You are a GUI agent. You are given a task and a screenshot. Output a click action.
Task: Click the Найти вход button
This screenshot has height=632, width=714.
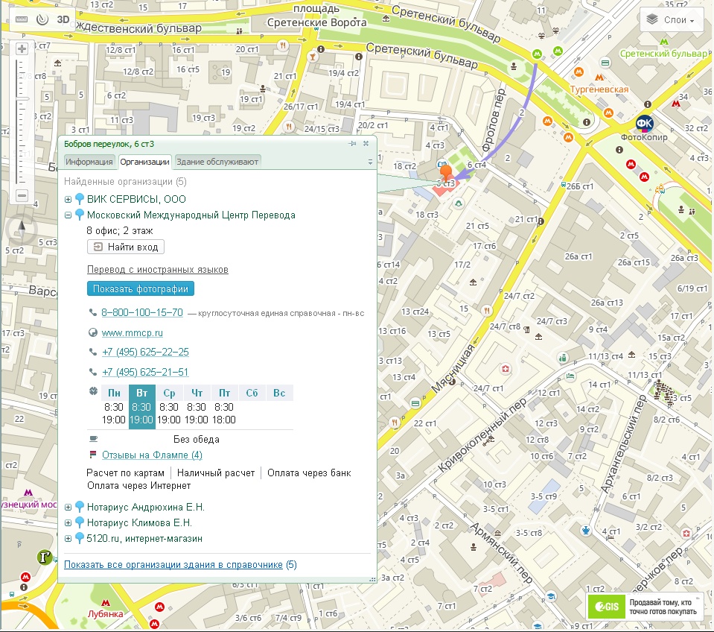[126, 247]
